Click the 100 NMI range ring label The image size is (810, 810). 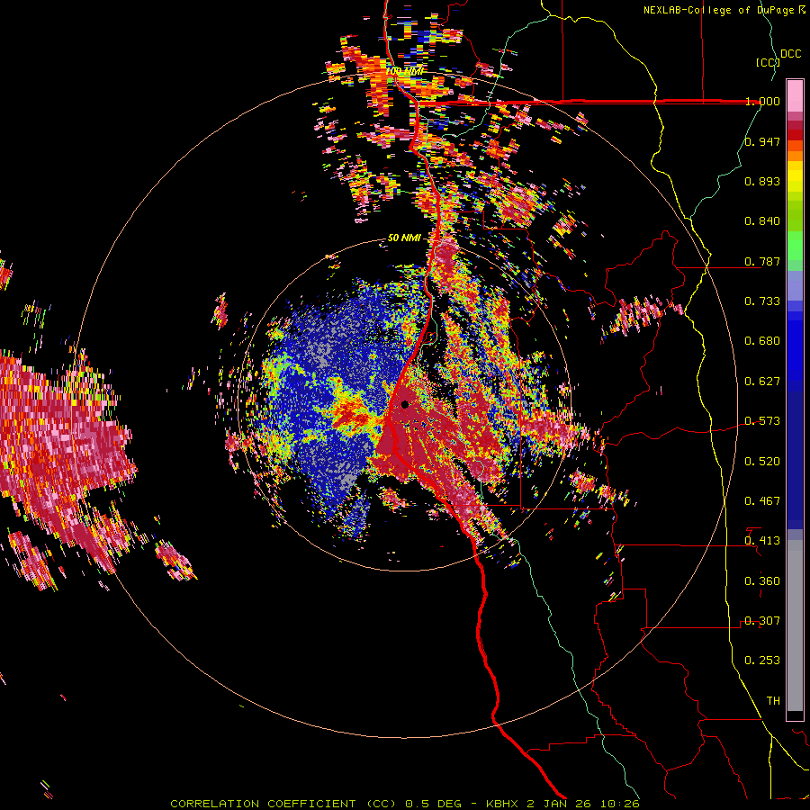[x=405, y=70]
